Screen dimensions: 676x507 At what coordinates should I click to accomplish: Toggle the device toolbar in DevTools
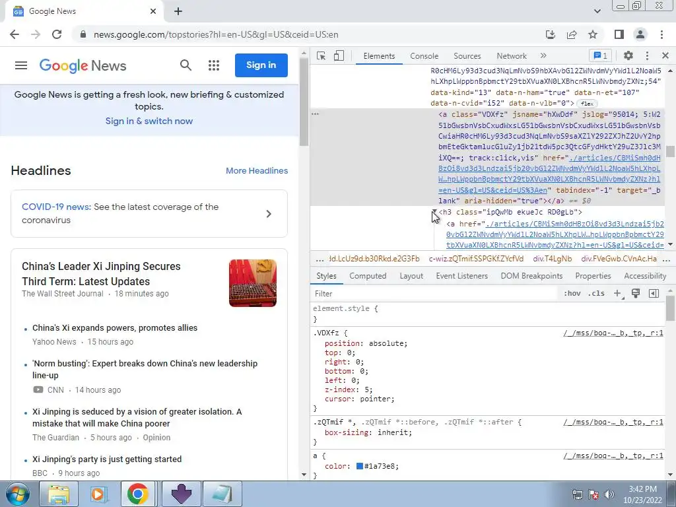click(339, 56)
